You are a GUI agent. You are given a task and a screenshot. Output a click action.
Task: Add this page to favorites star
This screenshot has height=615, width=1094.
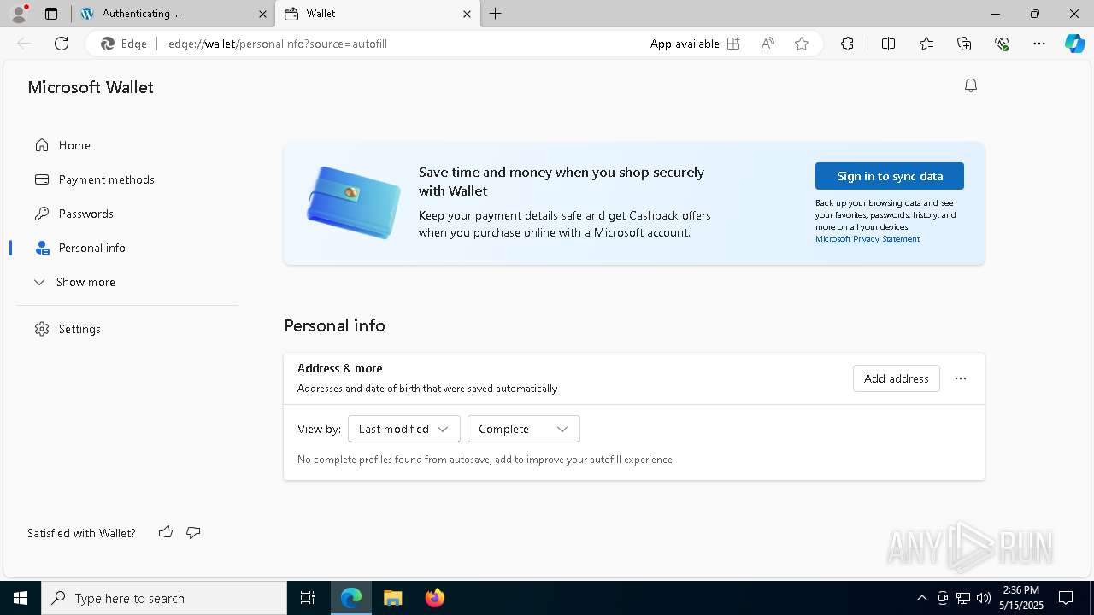pos(802,44)
